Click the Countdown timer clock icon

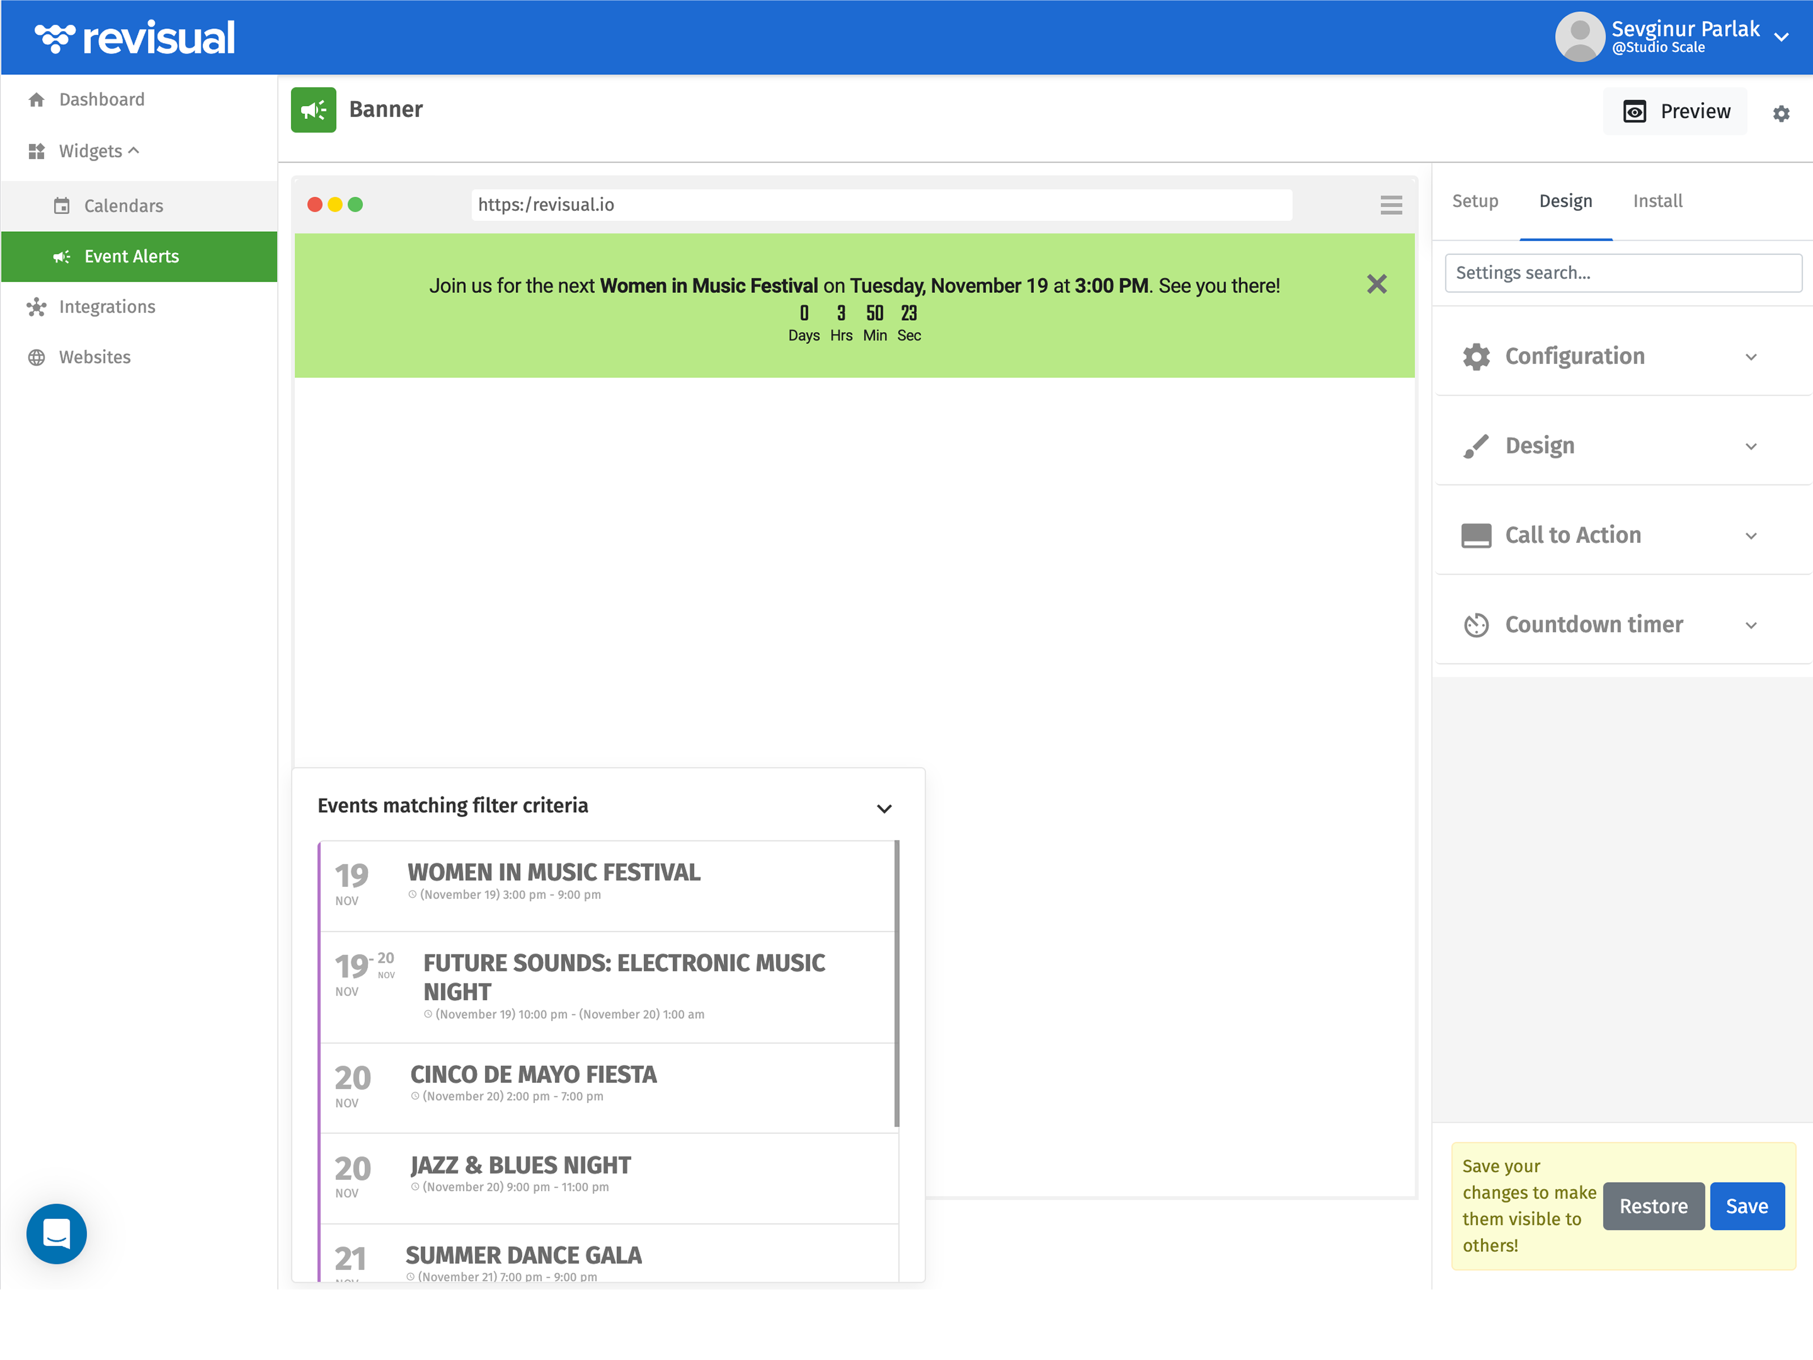1476,624
